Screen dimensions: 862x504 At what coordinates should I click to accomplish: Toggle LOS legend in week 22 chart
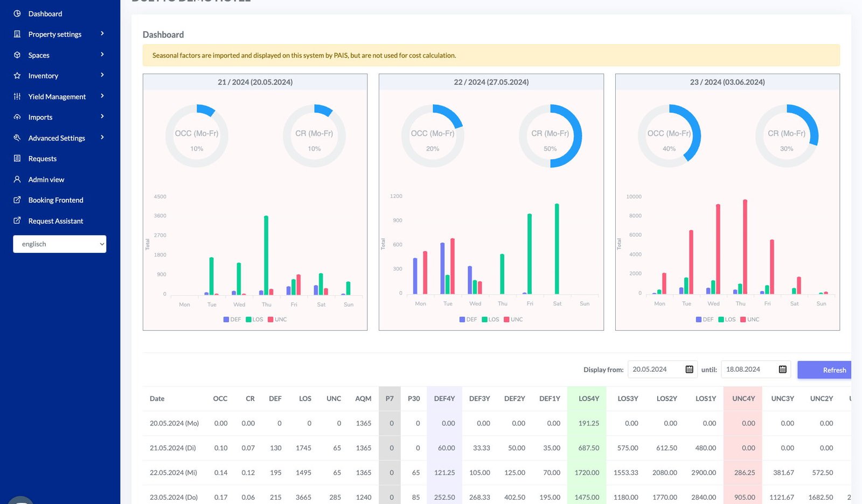click(x=490, y=320)
